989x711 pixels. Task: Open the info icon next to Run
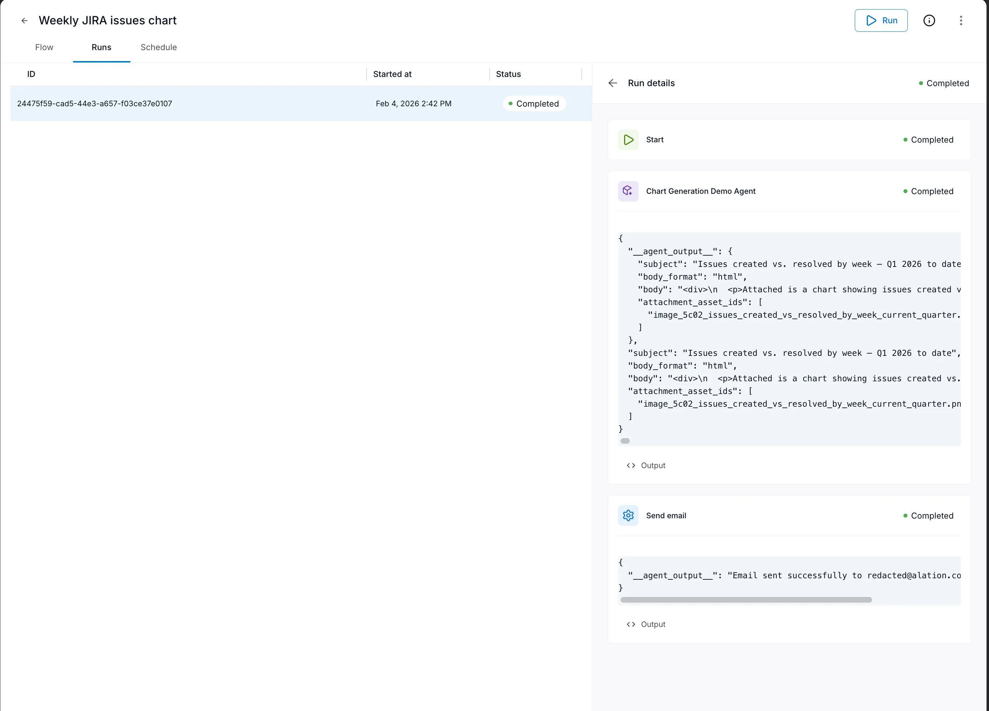pos(929,20)
